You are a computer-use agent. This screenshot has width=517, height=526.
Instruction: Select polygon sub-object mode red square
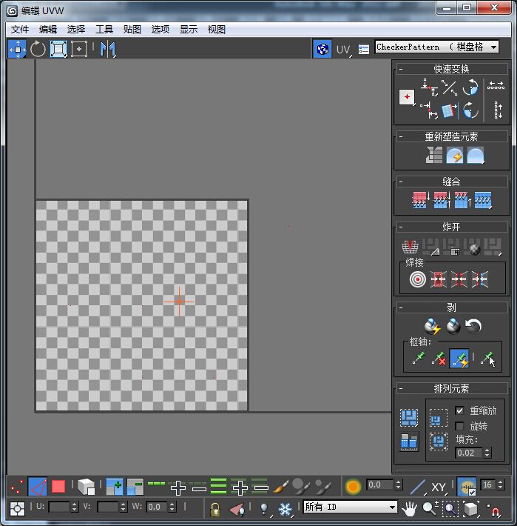[x=58, y=487]
